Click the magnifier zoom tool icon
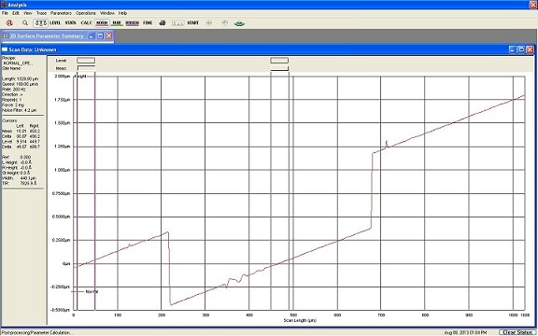The image size is (538, 336). [25, 23]
